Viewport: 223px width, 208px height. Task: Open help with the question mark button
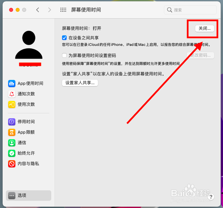(x=211, y=197)
